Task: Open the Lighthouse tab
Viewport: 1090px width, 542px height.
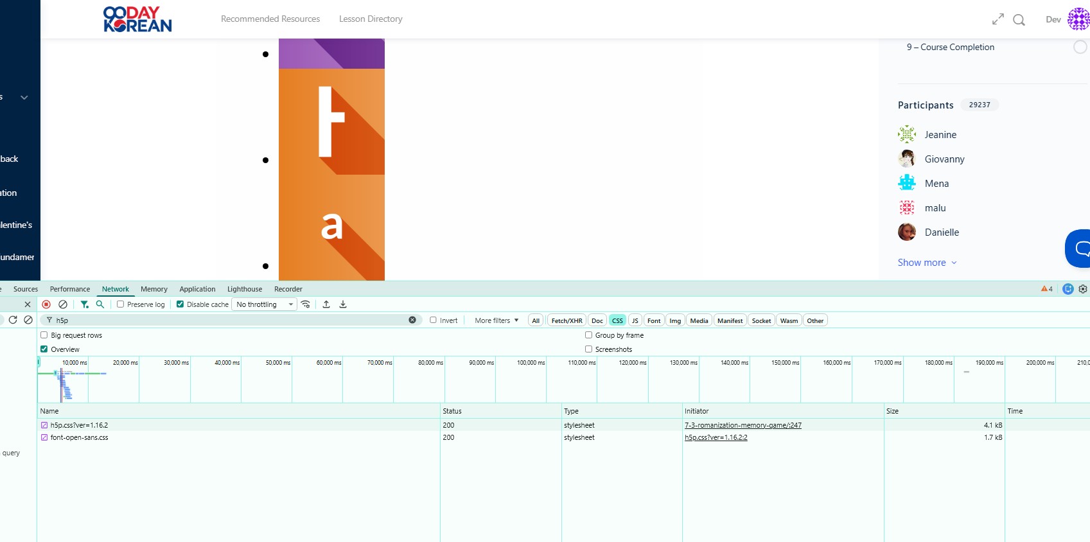Action: (245, 289)
